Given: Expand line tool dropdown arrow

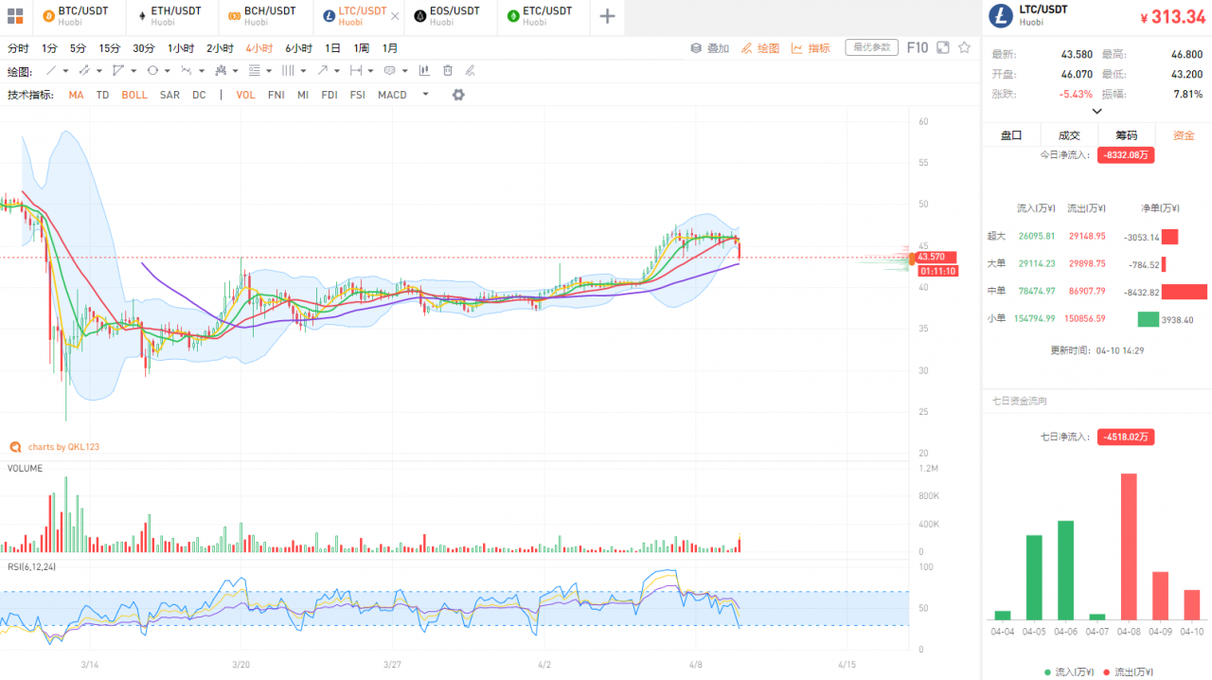Looking at the screenshot, I should click(x=65, y=70).
